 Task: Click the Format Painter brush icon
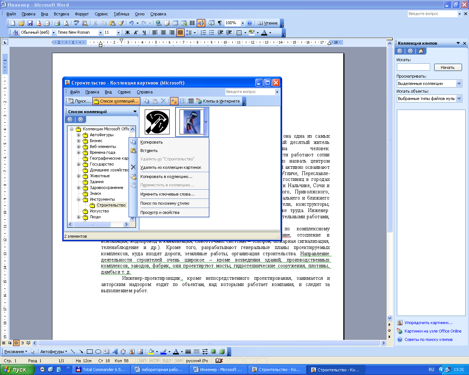(x=121, y=23)
